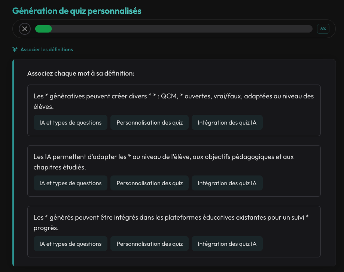The height and width of the screenshot is (272, 344).
Task: Select "Intégration des quiz IA" under the objectifs pédagogiques sentence
Action: tap(227, 183)
